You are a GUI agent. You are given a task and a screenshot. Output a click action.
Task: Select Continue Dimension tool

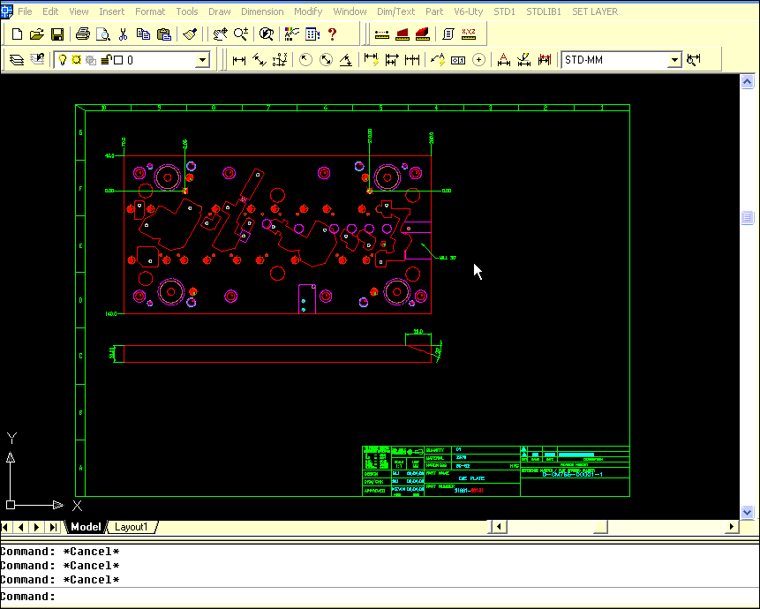coord(412,60)
